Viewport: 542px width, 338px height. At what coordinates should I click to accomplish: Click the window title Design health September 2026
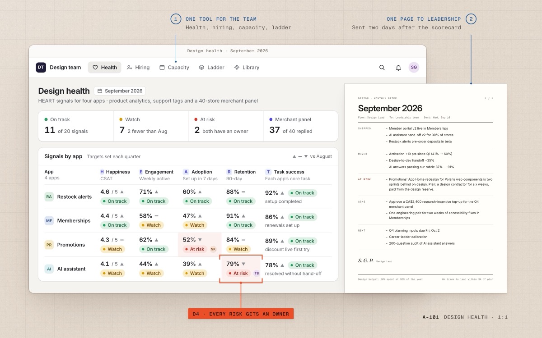pos(228,51)
